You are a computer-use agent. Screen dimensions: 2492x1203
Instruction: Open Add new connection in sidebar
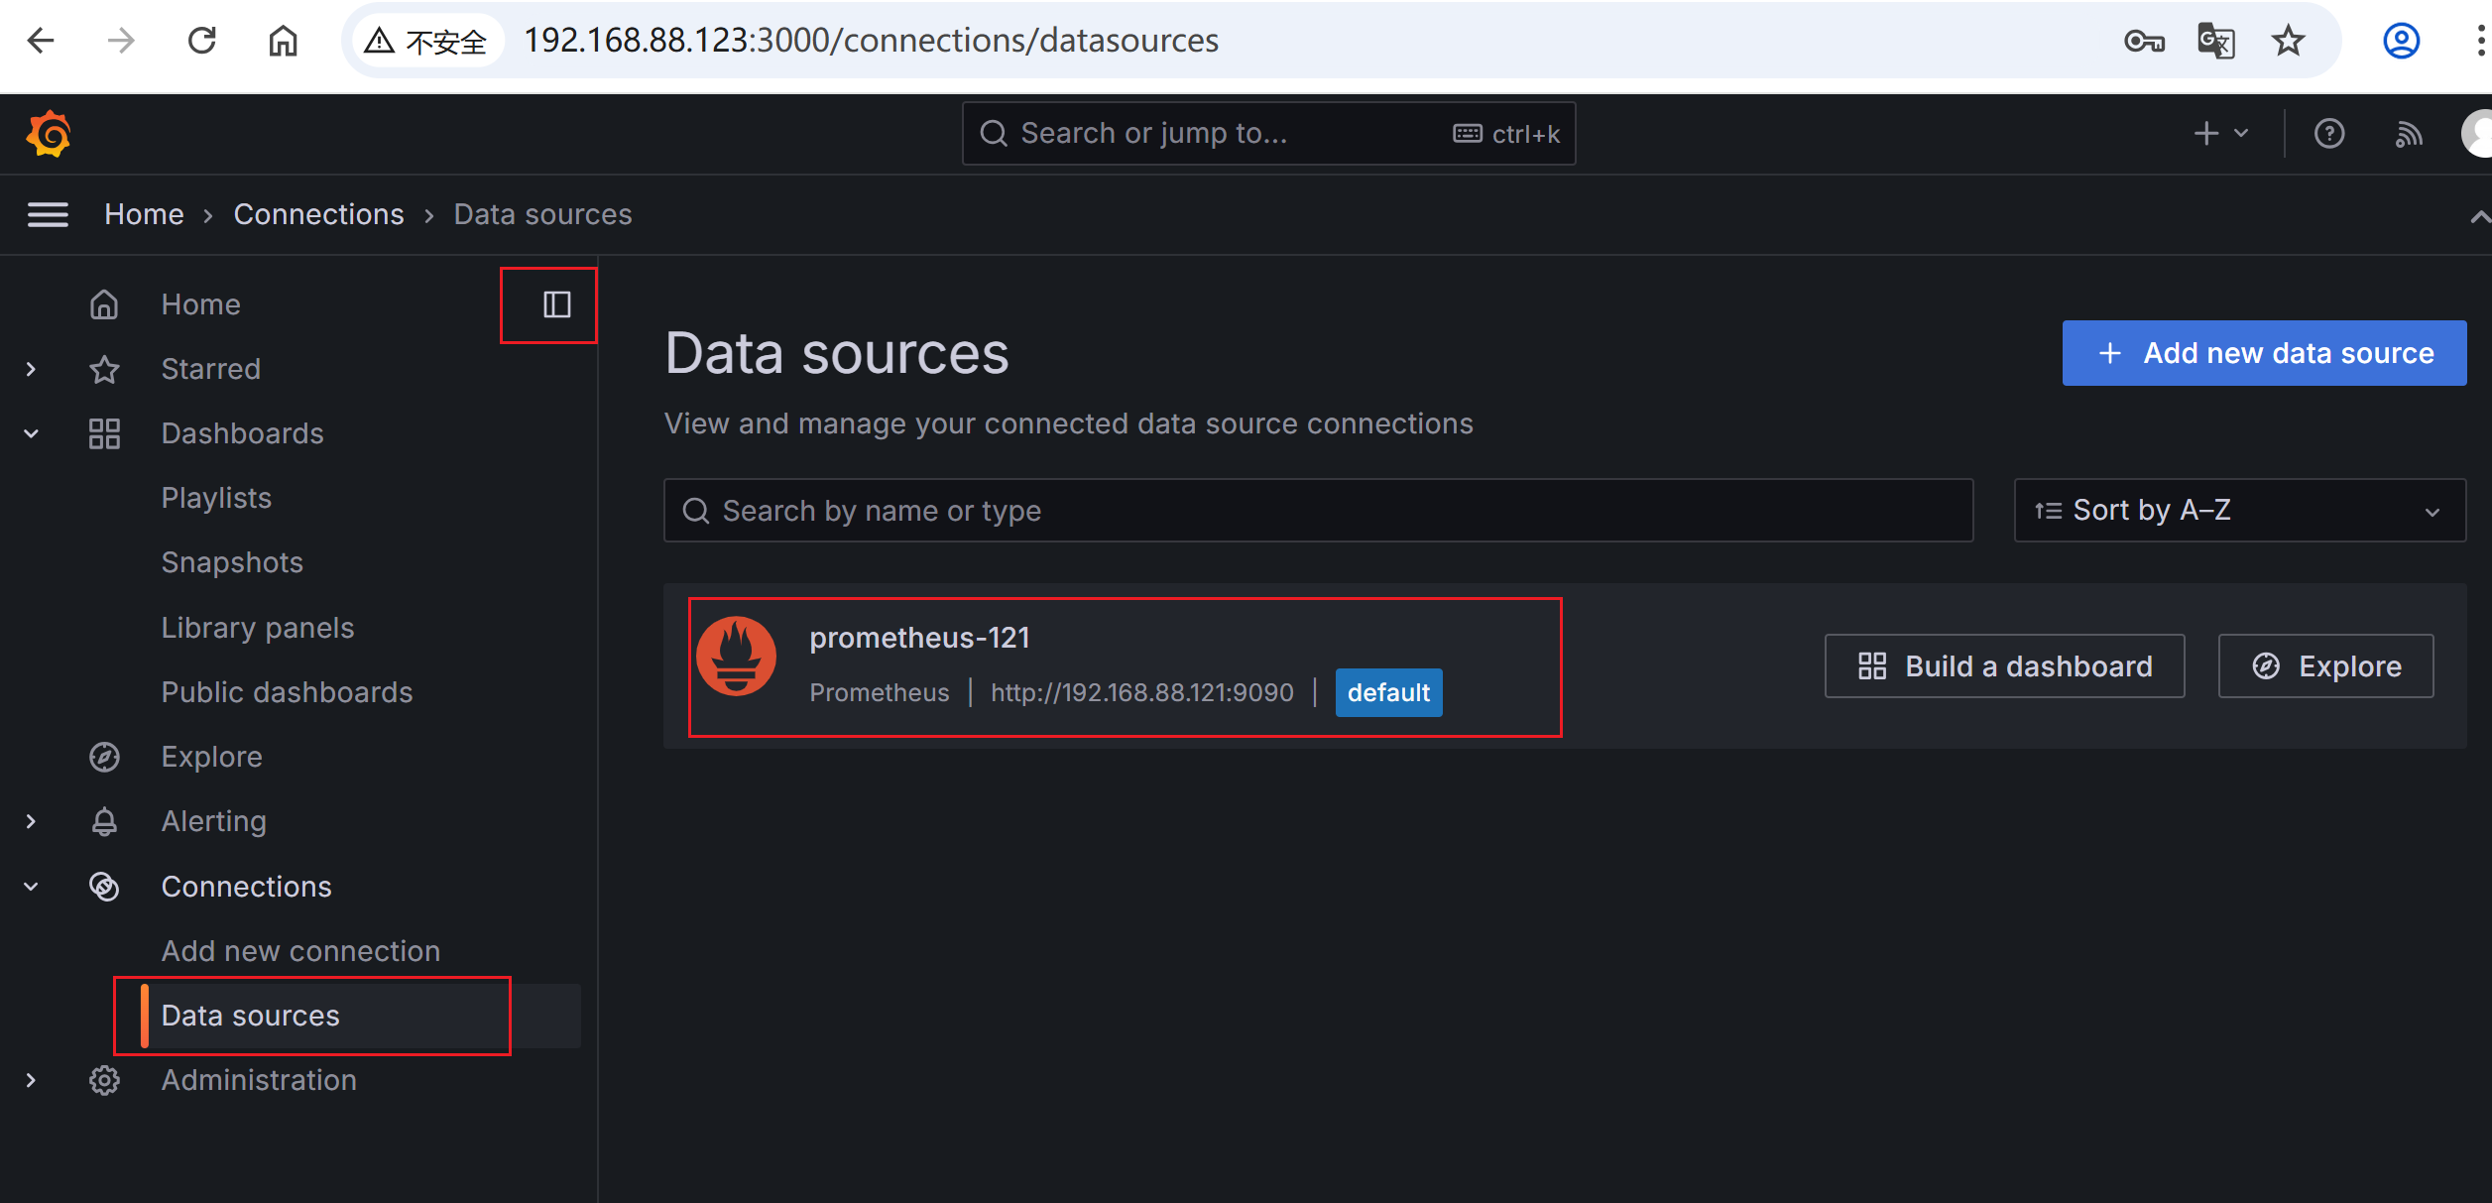click(x=300, y=951)
